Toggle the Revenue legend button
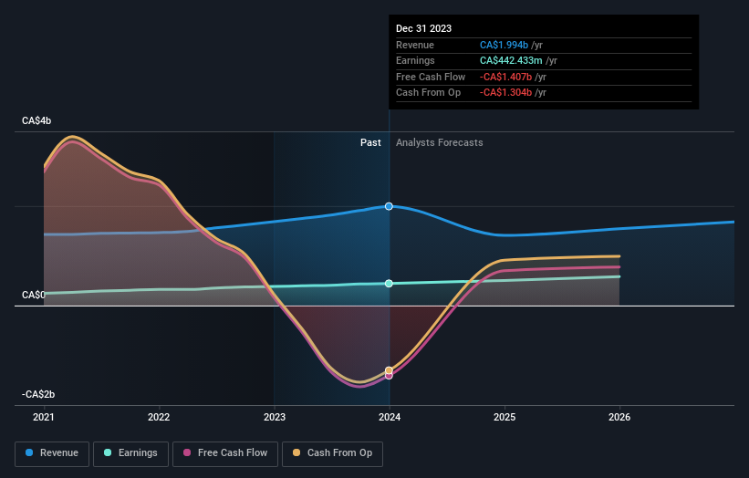The width and height of the screenshot is (749, 478). click(52, 453)
